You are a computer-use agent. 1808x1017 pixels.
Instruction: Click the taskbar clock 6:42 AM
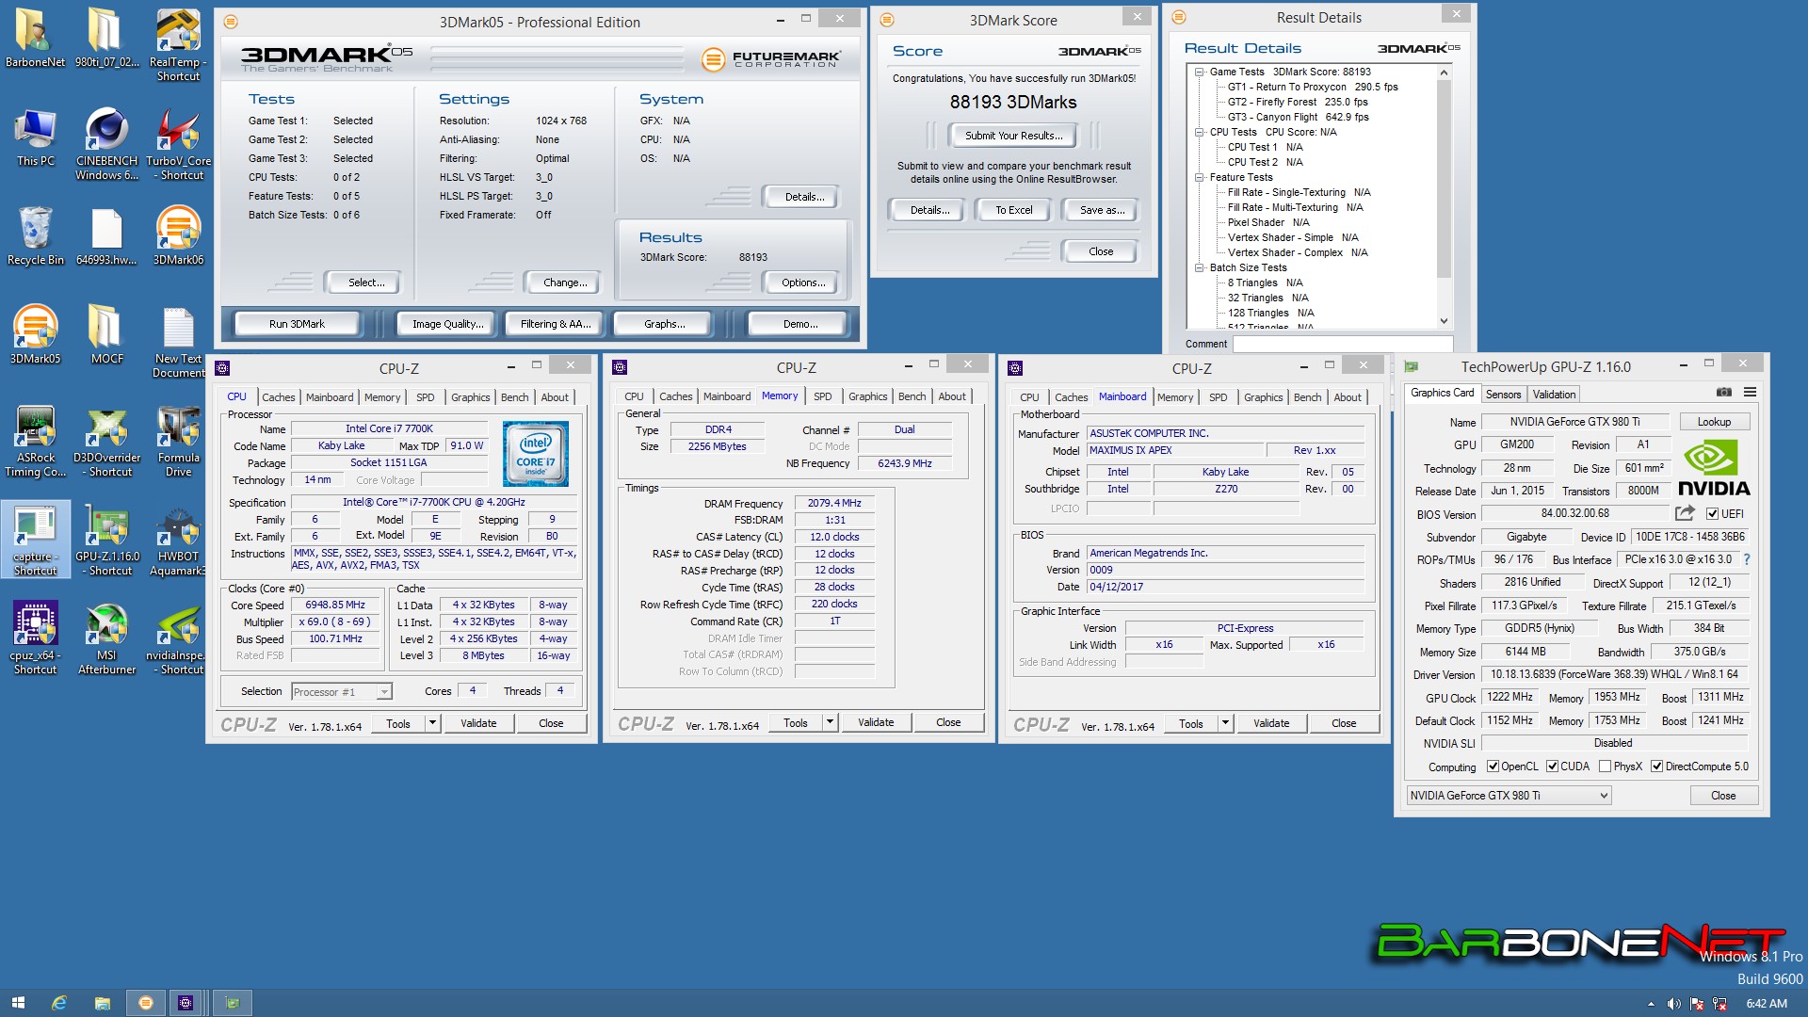click(1767, 1004)
